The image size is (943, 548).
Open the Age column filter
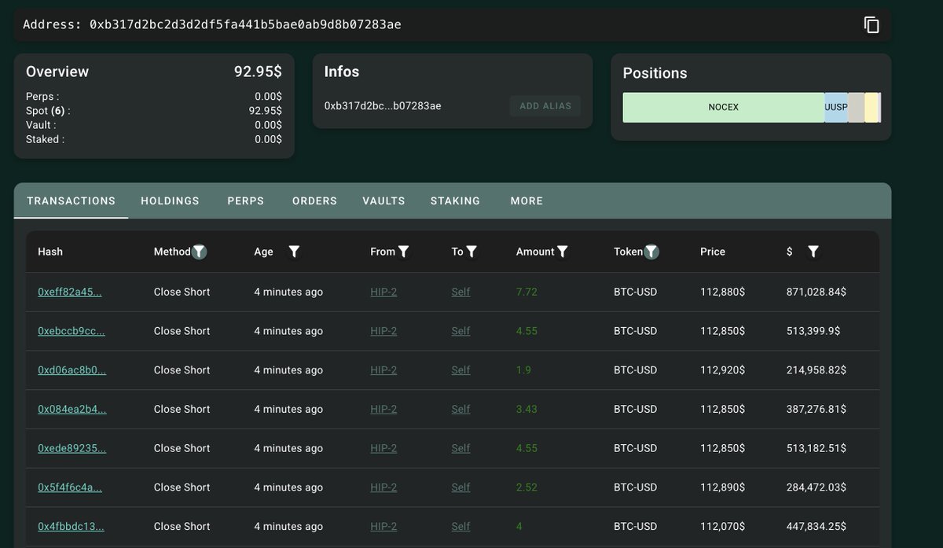pos(294,252)
